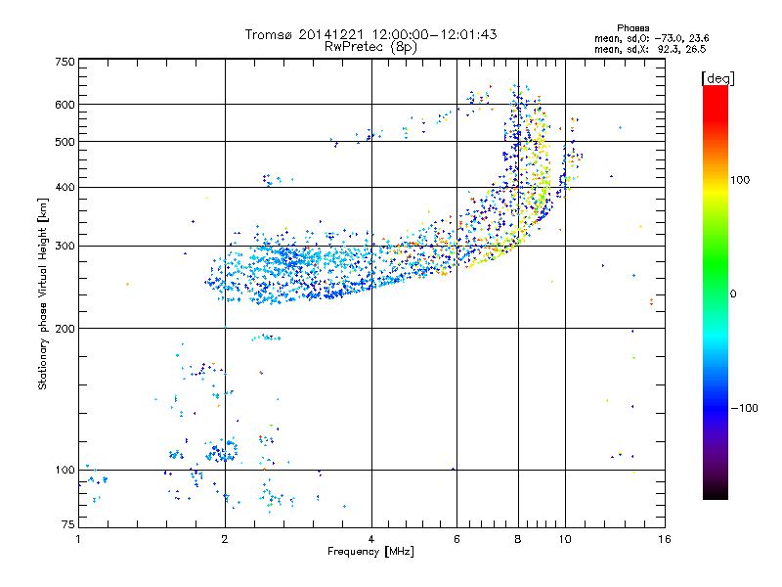This screenshot has height=587, width=782.
Task: Click the y-axis '100' tick label
Action: coord(65,470)
